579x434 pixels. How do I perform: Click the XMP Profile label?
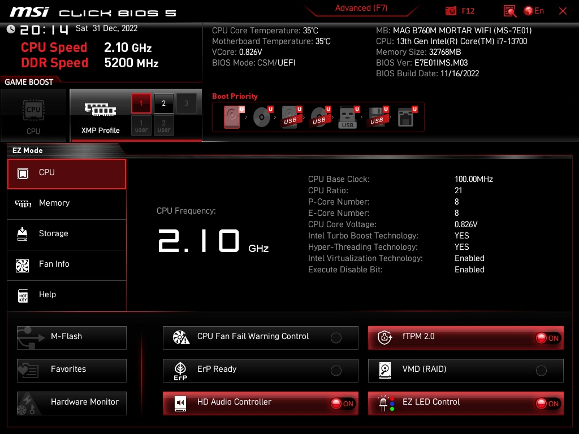pos(101,131)
